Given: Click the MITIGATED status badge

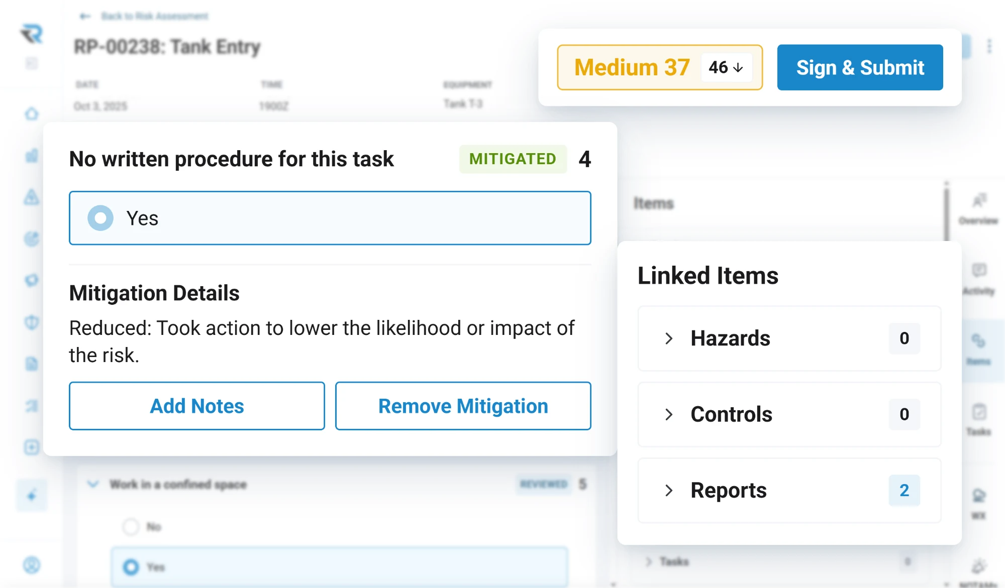Looking at the screenshot, I should pos(513,159).
